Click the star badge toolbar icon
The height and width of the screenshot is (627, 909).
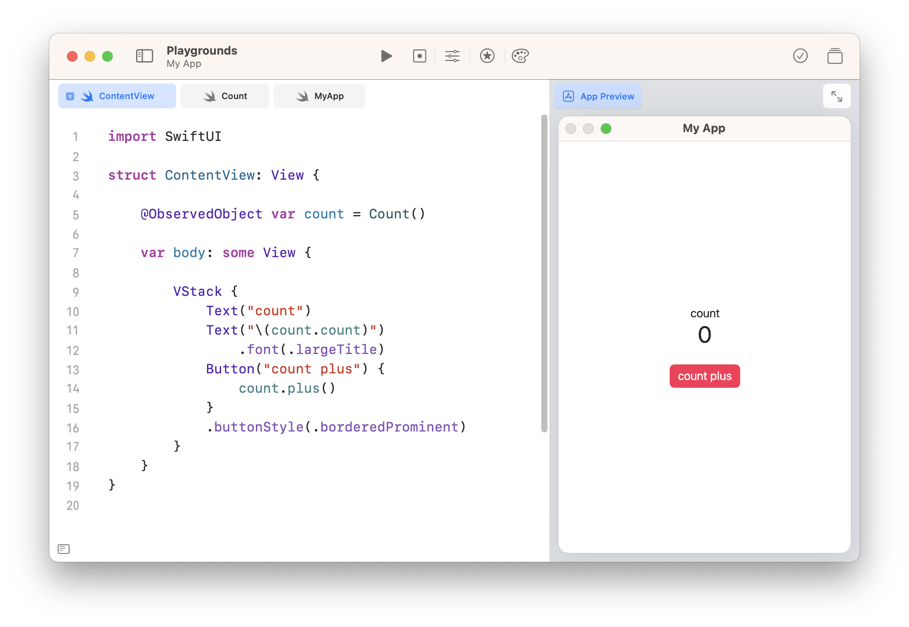[487, 56]
